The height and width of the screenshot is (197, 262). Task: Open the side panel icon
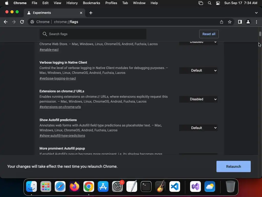click(240, 22)
